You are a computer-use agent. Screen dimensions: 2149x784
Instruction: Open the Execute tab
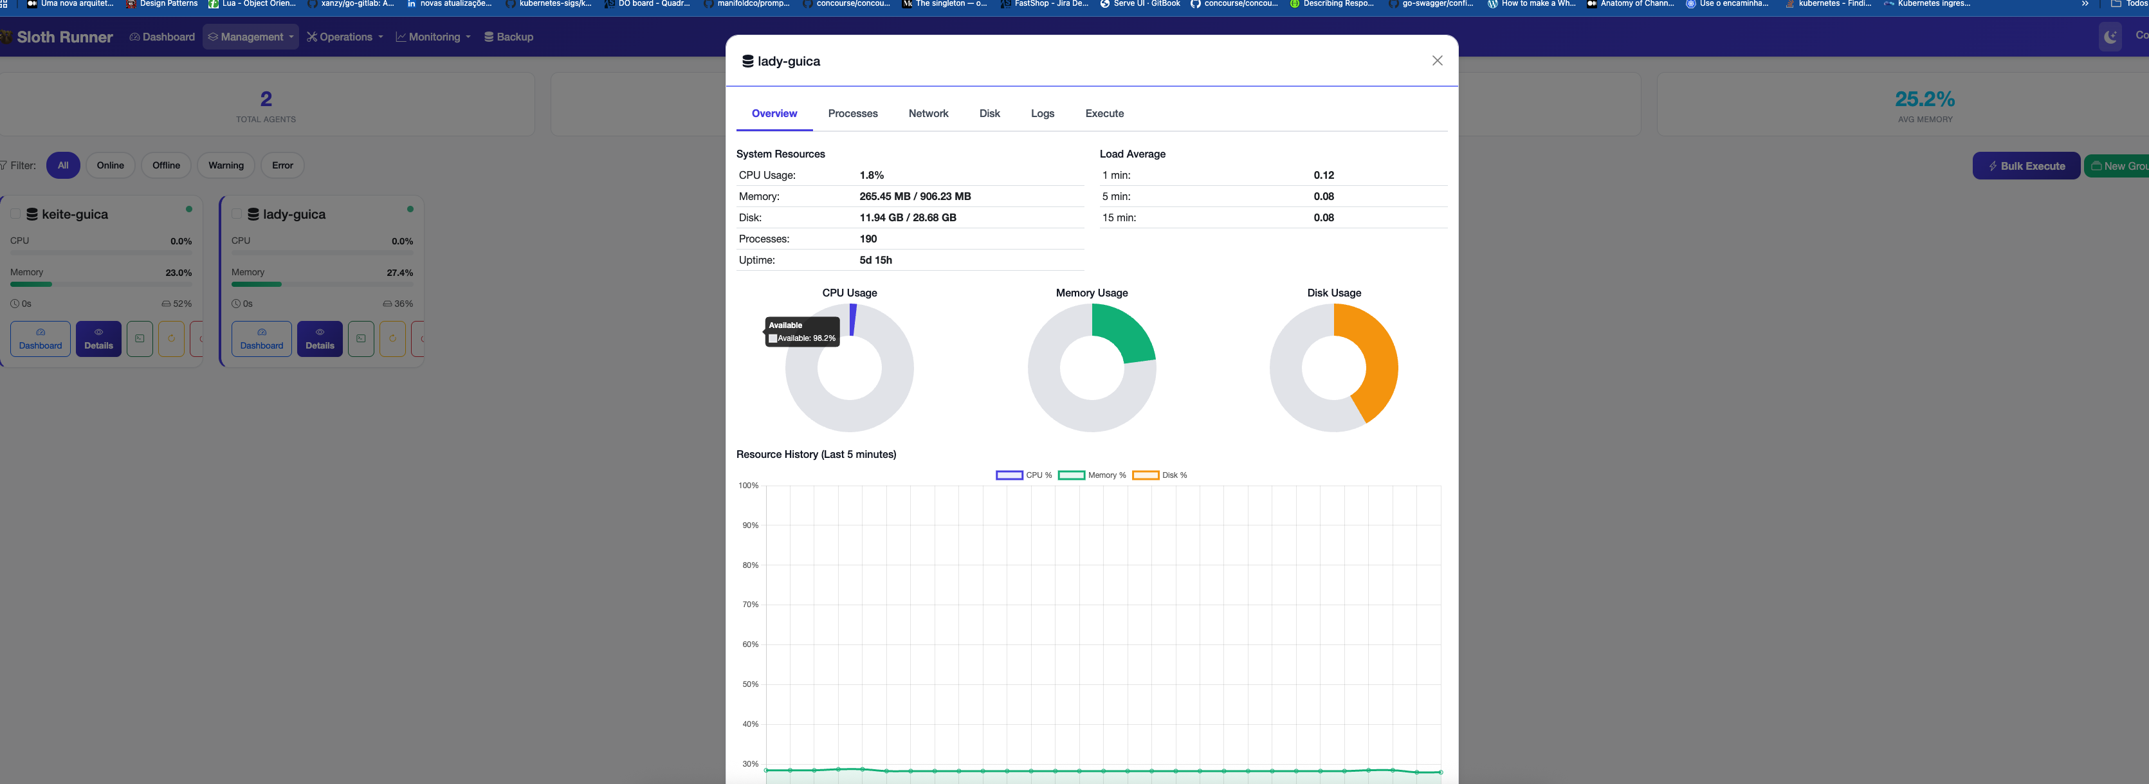(x=1104, y=113)
